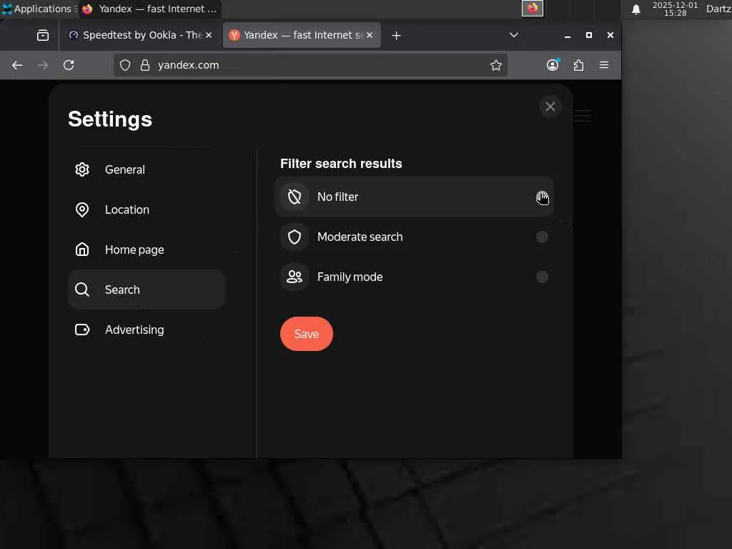732x549 pixels.
Task: Select the Moderate search radio option
Action: [542, 237]
